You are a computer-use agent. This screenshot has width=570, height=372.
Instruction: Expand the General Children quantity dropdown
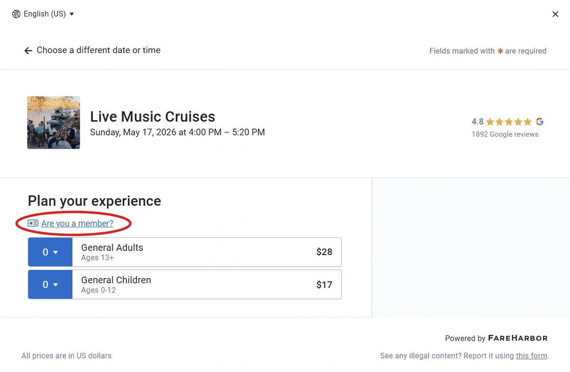[x=50, y=285]
